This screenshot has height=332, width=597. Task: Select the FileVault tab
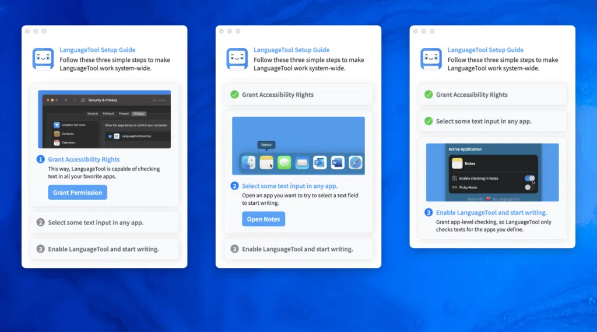108,114
